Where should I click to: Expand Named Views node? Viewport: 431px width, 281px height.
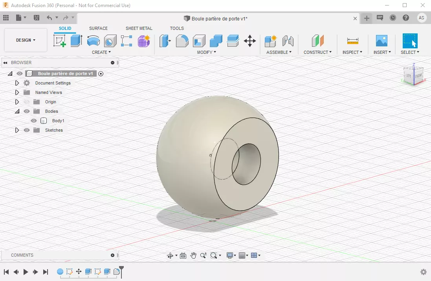click(17, 92)
